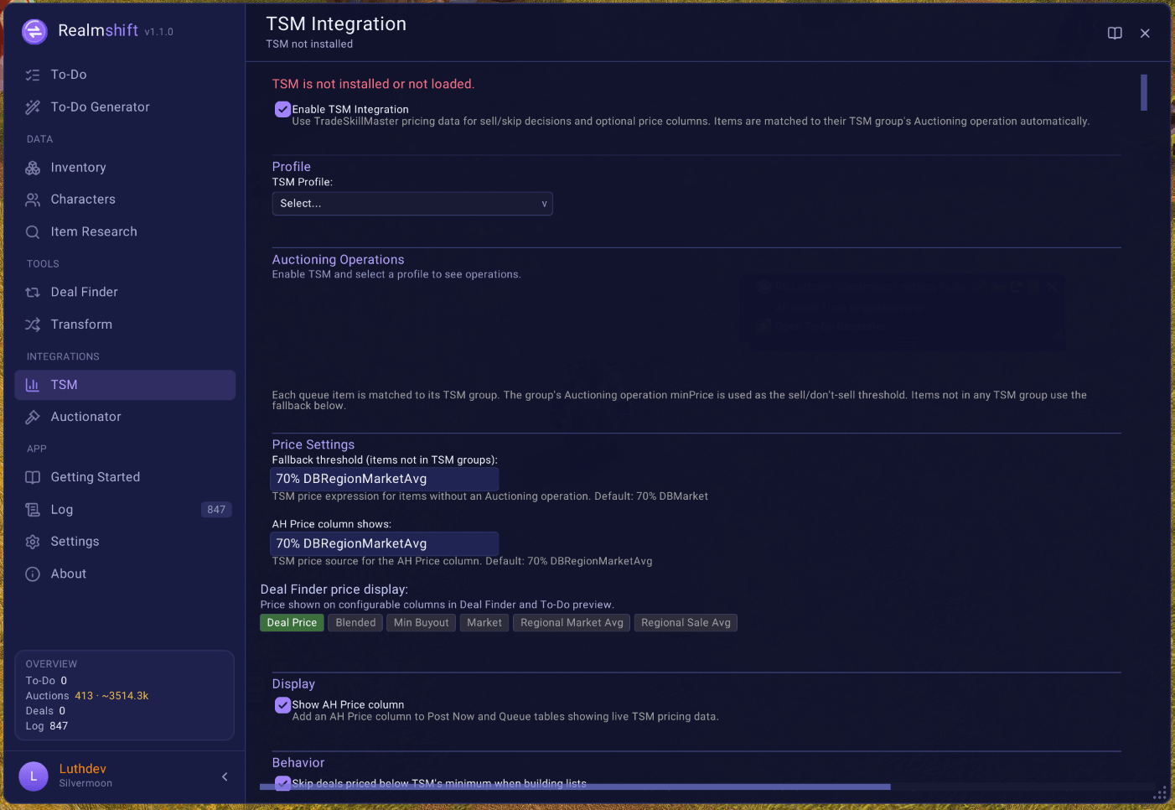Click the vertical scrollbar thumb

[1144, 92]
